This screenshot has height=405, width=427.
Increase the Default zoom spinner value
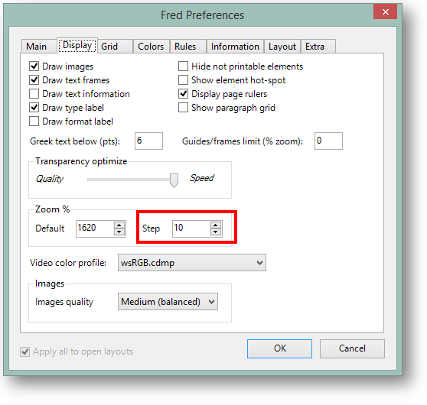119,225
